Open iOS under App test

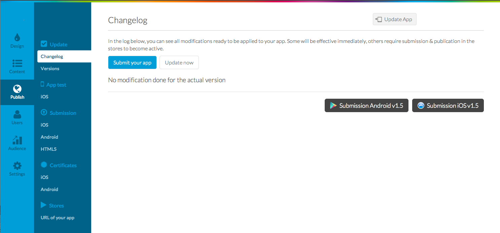click(x=44, y=97)
